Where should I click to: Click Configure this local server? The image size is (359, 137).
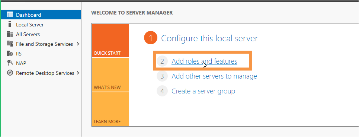(209, 38)
